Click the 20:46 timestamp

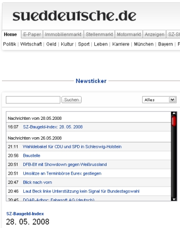point(13,191)
